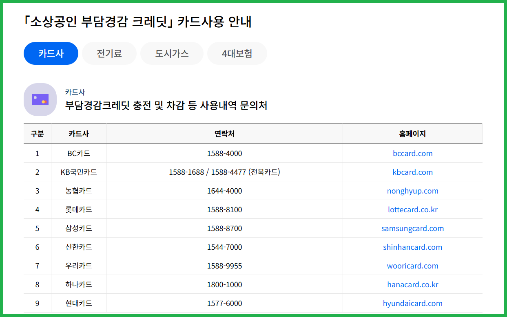
Task: Select the 하나카드 cell
Action: pos(79,284)
